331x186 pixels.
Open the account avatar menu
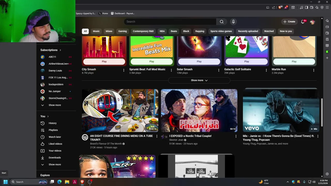[312, 22]
